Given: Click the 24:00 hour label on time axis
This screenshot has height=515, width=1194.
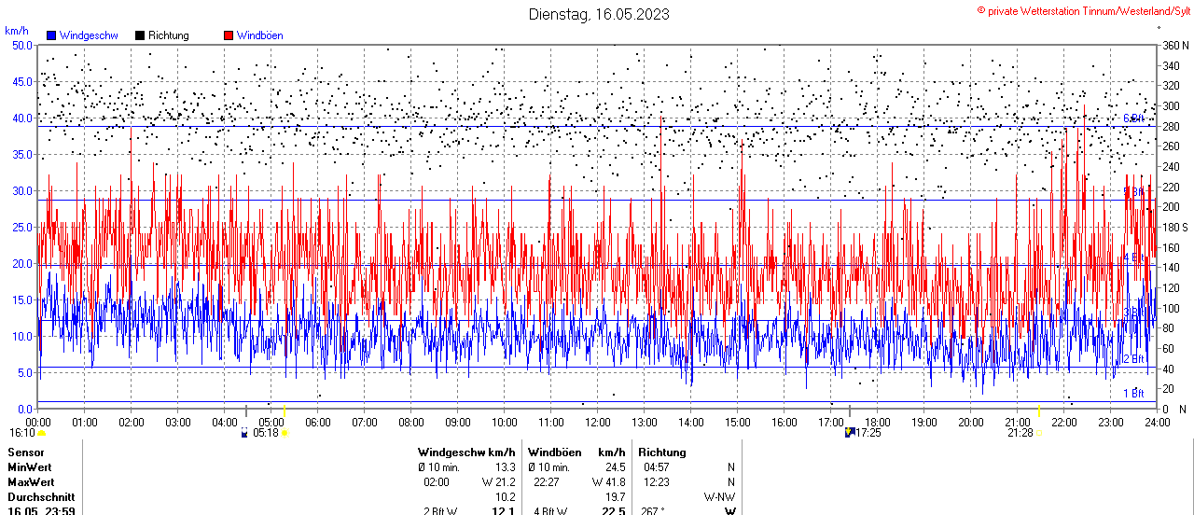Looking at the screenshot, I should point(1158,422).
